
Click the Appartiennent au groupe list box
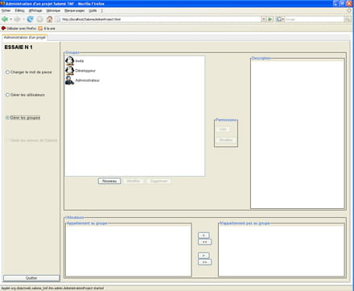pyautogui.click(x=129, y=251)
